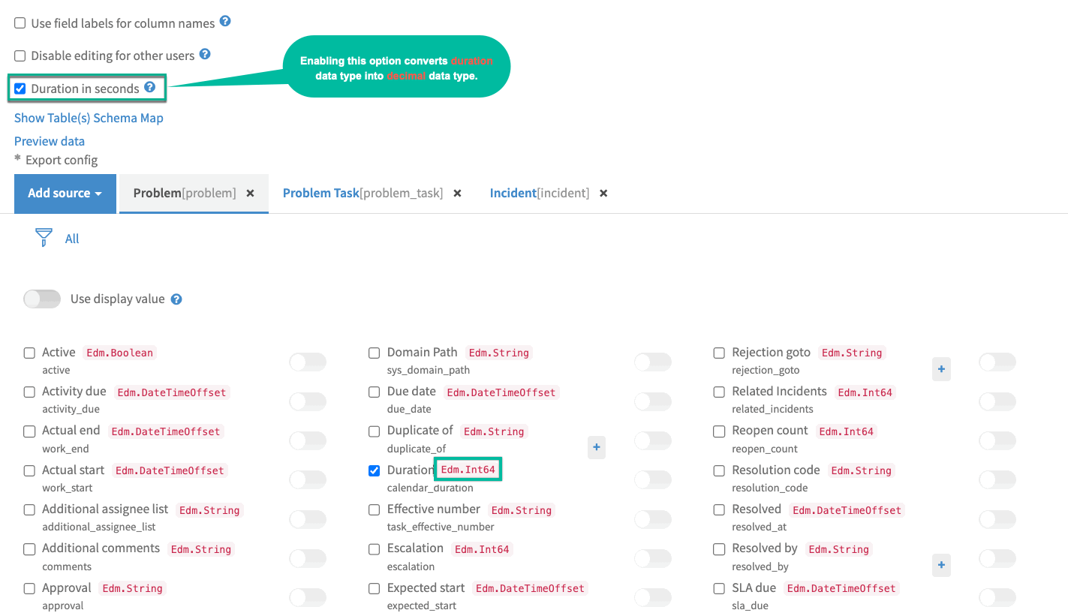Remove the Incident source tab
The image size is (1068, 616).
point(603,194)
